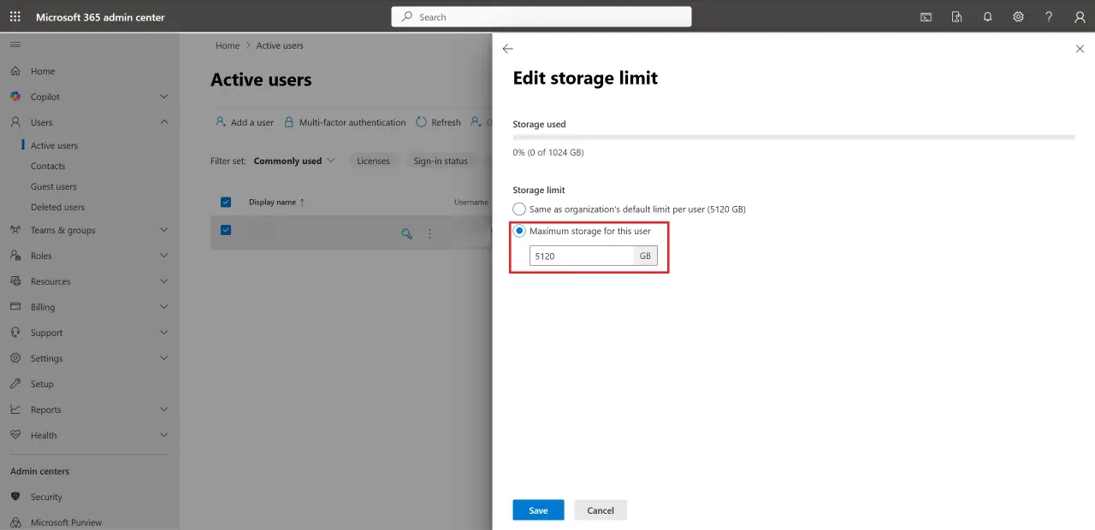Go back using panel arrow icon
Image resolution: width=1095 pixels, height=530 pixels.
[507, 49]
